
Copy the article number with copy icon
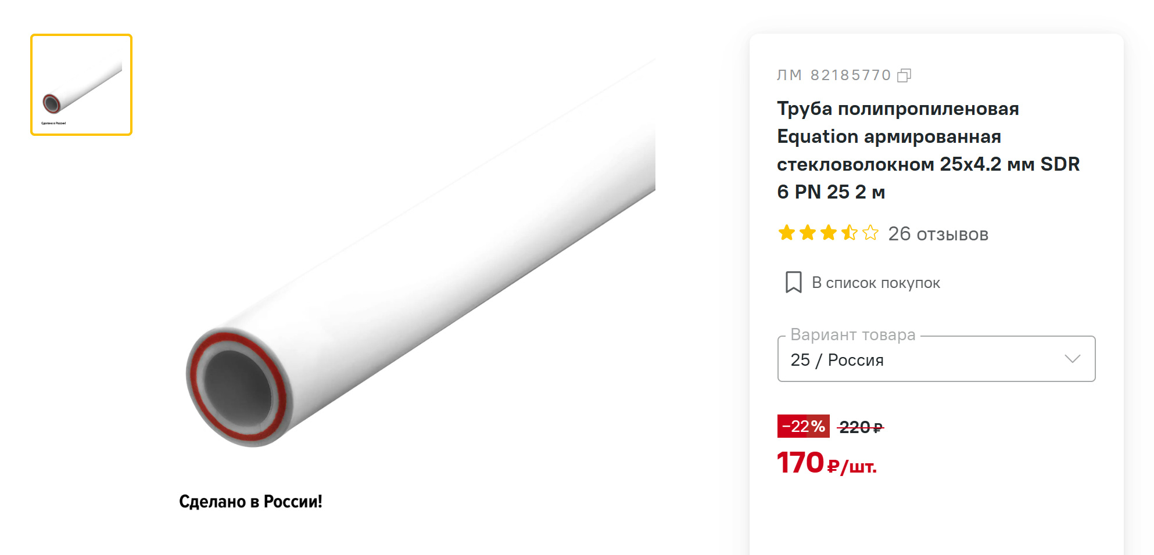coord(904,75)
